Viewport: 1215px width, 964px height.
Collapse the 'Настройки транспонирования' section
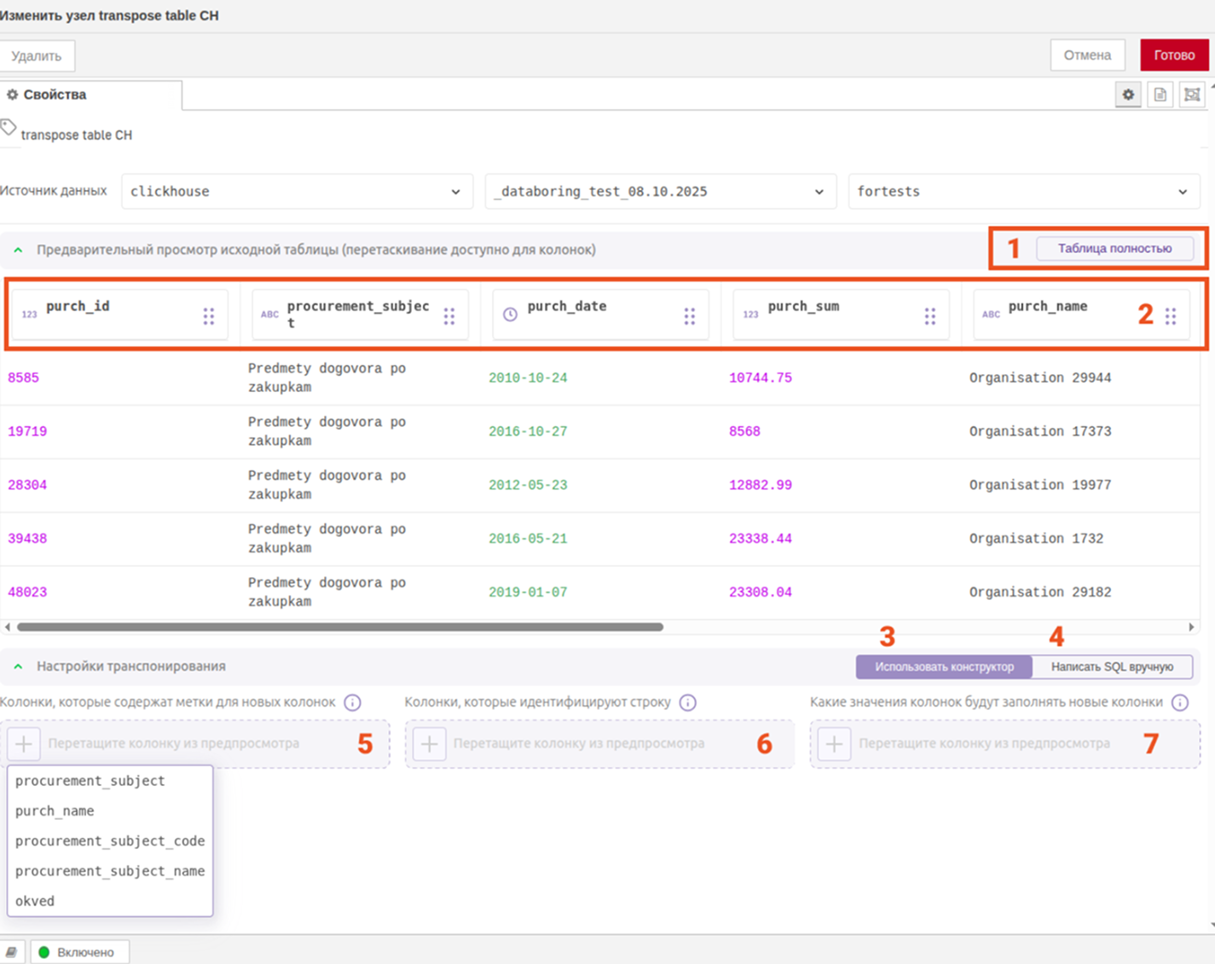(18, 667)
